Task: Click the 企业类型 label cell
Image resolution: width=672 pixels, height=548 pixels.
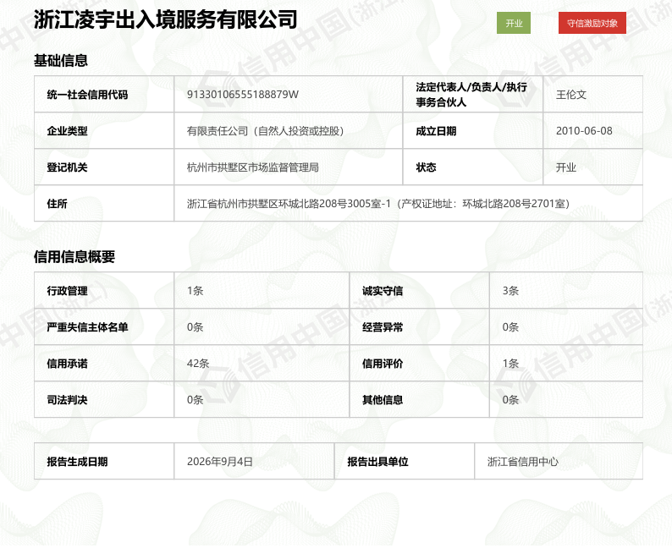Action: (x=104, y=130)
